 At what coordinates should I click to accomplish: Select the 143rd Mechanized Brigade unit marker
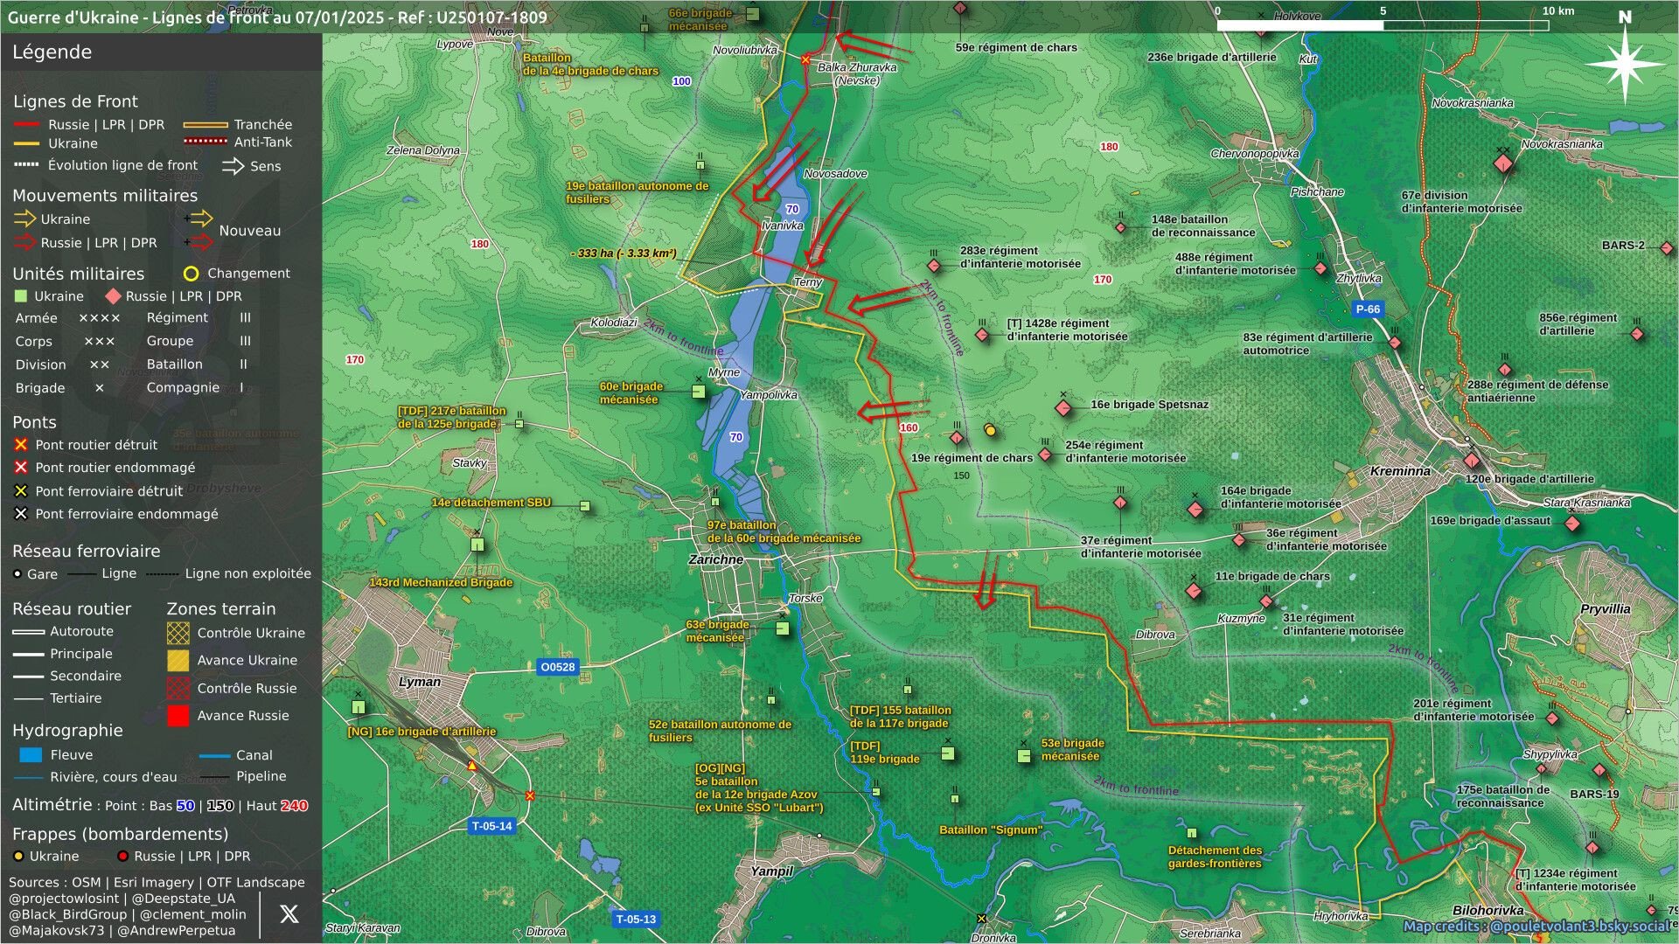click(x=477, y=545)
